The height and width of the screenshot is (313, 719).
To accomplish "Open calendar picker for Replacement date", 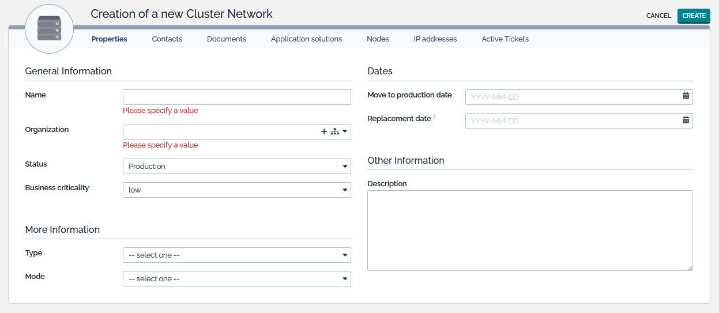I will point(686,120).
